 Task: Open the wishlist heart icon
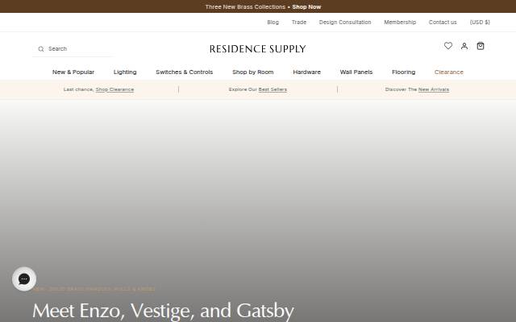tap(448, 46)
